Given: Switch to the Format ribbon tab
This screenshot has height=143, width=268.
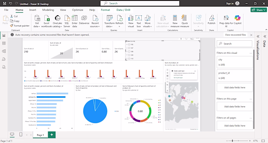Looking at the screenshot, I should [x=105, y=10].
